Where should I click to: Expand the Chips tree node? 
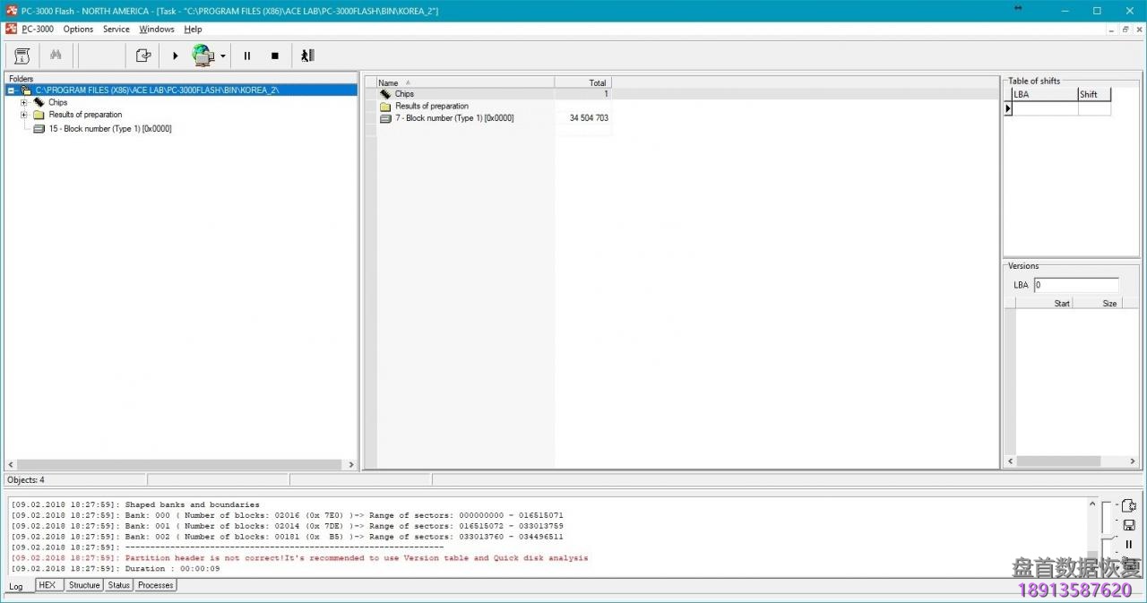(24, 103)
